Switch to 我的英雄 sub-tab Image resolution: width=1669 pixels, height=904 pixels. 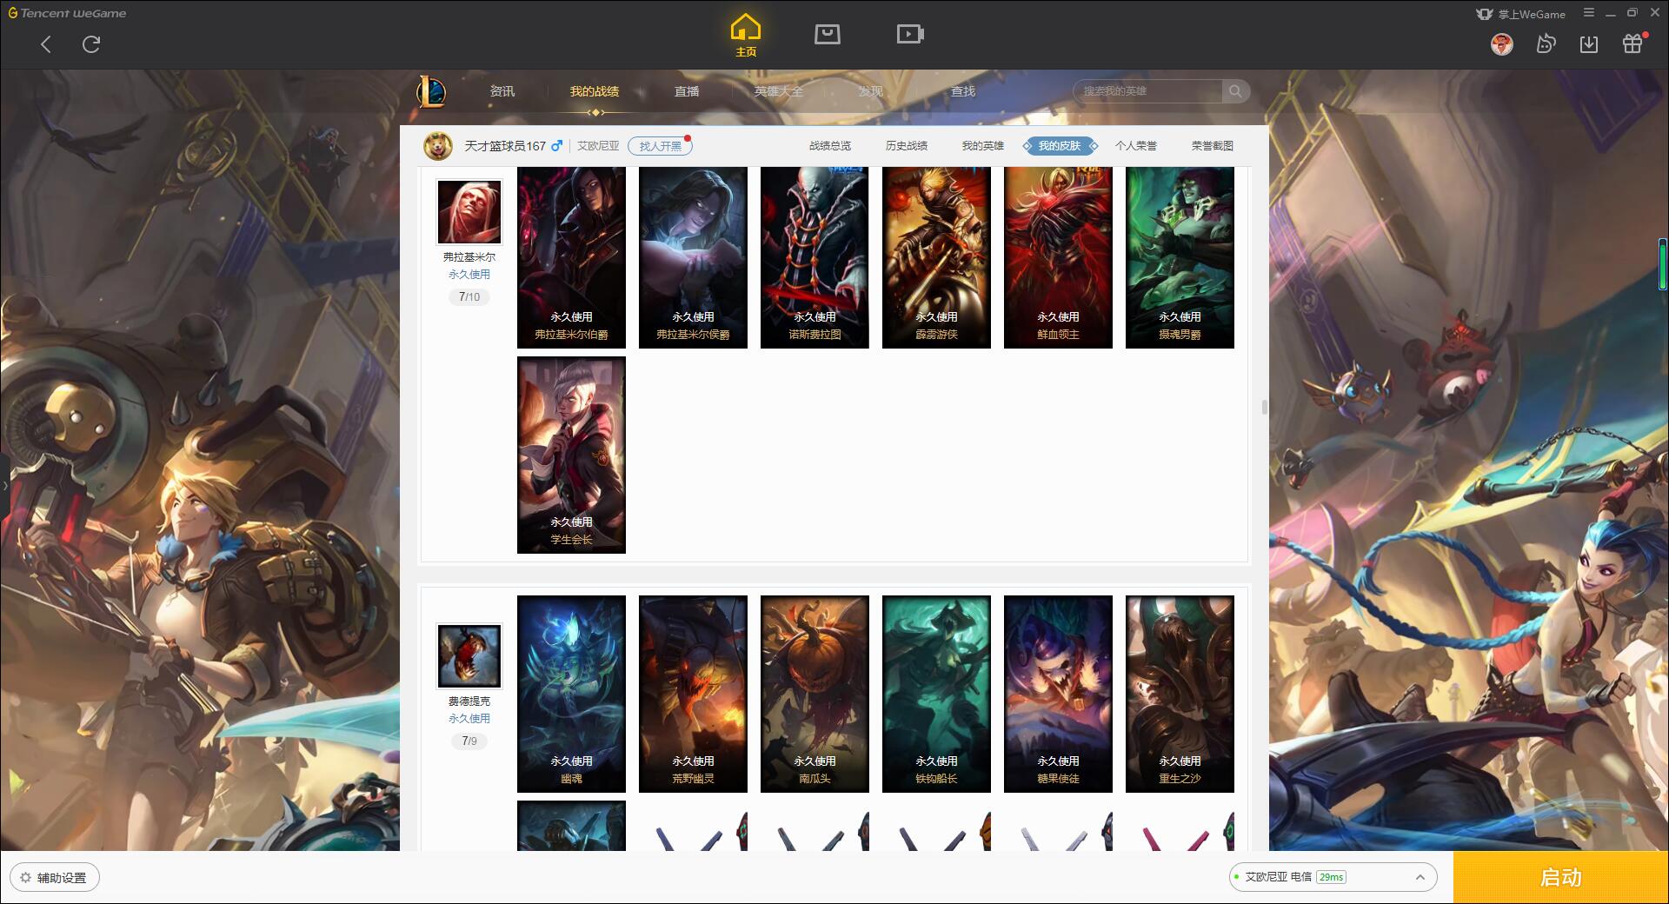(x=983, y=146)
